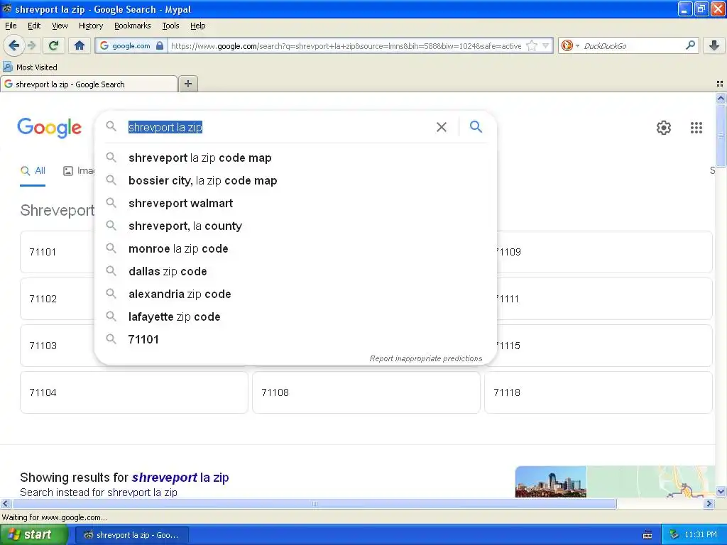Image resolution: width=727 pixels, height=545 pixels.
Task: Switch to the Images results tab
Action: tap(78, 171)
